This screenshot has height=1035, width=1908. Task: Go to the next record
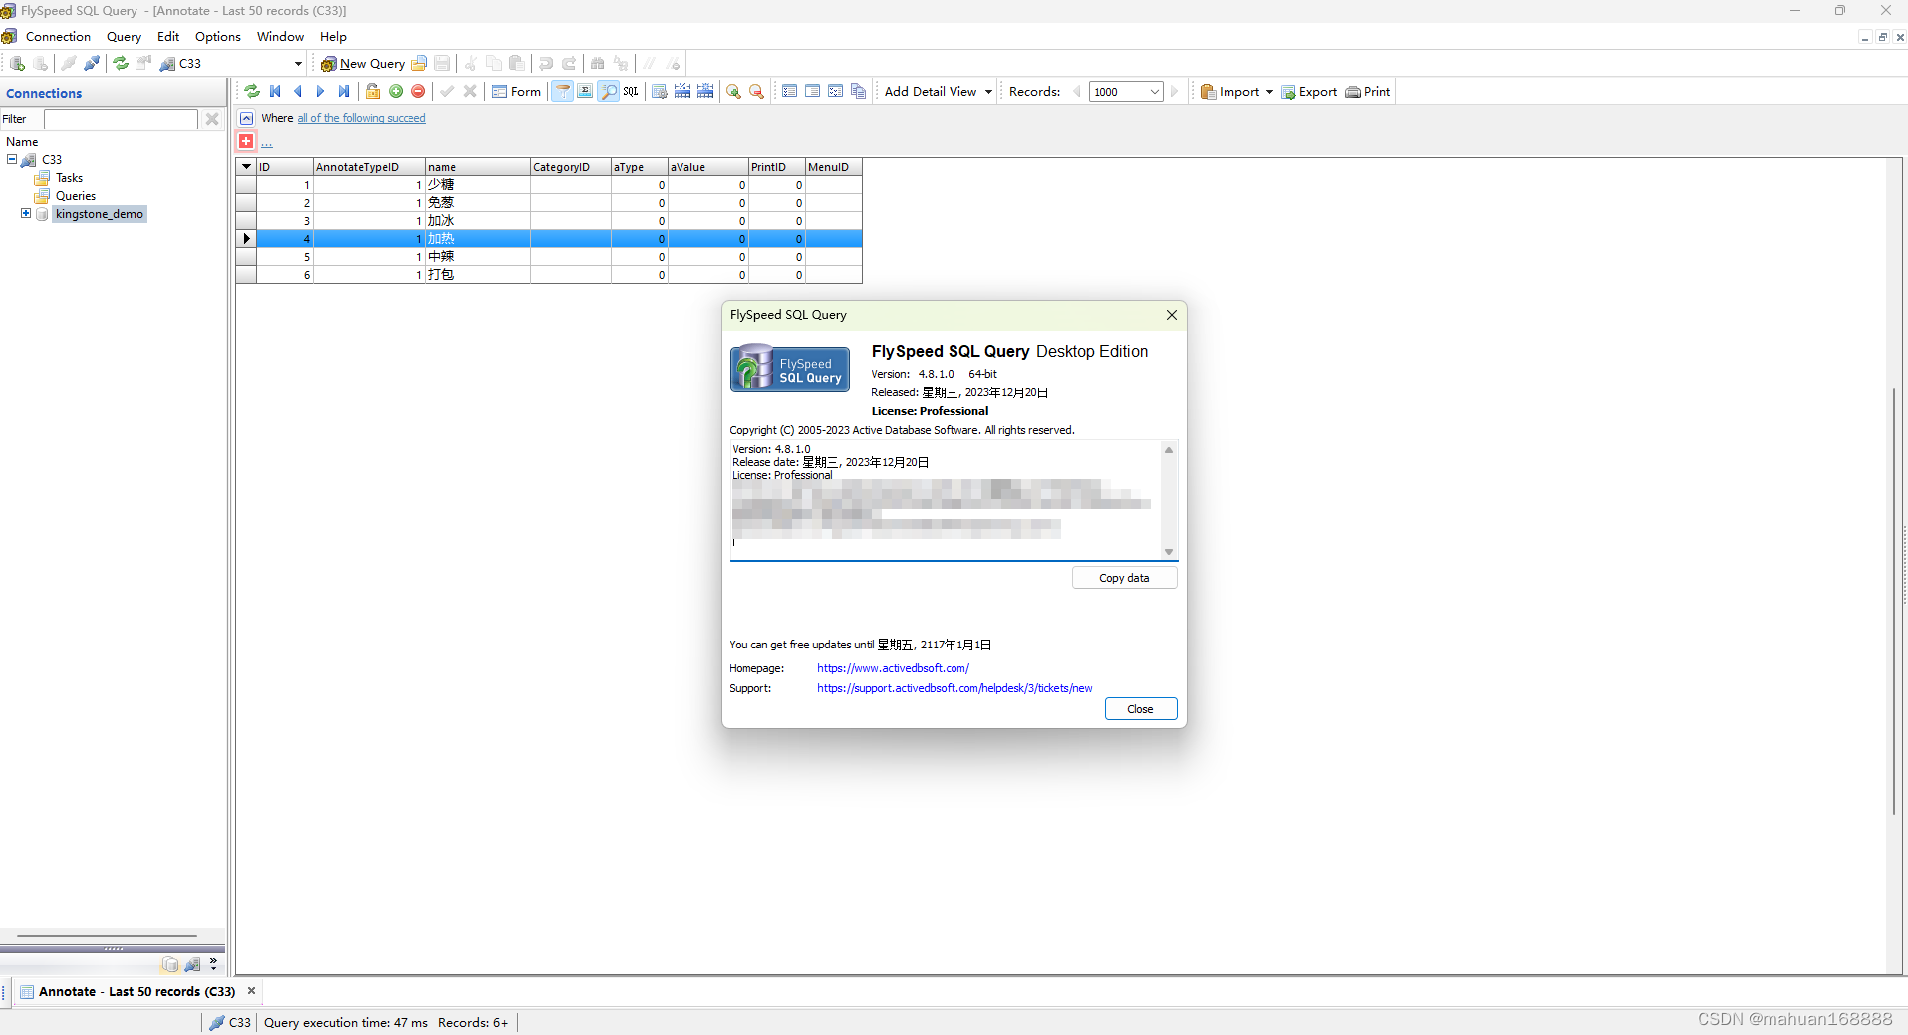(321, 92)
